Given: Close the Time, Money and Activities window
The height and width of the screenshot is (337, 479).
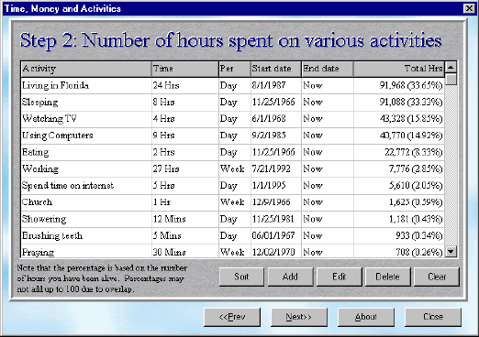Looking at the screenshot, I should click(x=469, y=8).
